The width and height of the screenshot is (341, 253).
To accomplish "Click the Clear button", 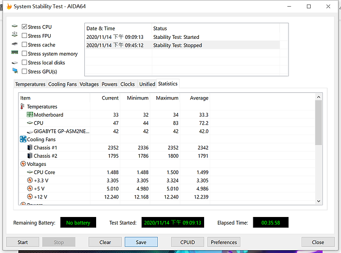I will point(105,242).
